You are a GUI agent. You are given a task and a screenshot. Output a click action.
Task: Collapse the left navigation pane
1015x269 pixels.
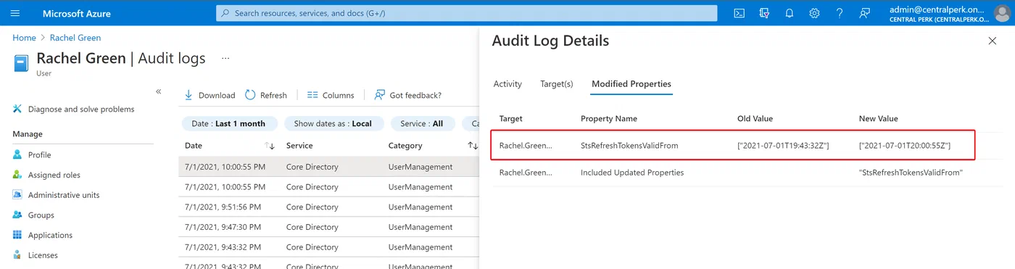click(159, 91)
